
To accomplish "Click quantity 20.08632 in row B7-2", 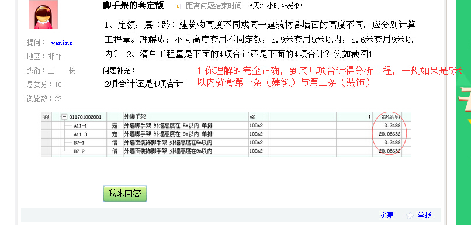I will coord(390,151).
